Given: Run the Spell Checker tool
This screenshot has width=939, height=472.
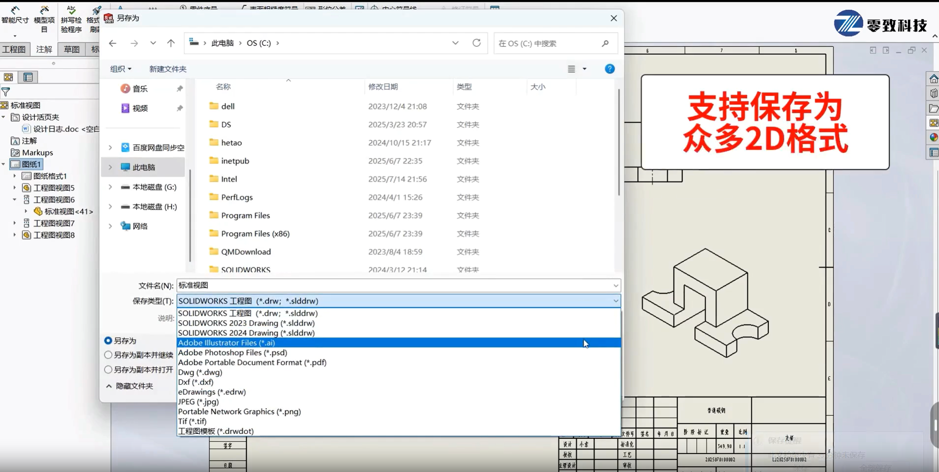Looking at the screenshot, I should [x=71, y=20].
